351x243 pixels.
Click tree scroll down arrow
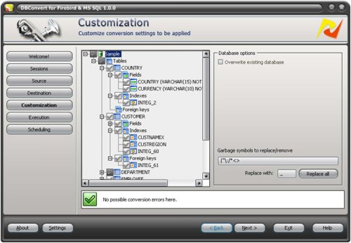[x=206, y=176]
